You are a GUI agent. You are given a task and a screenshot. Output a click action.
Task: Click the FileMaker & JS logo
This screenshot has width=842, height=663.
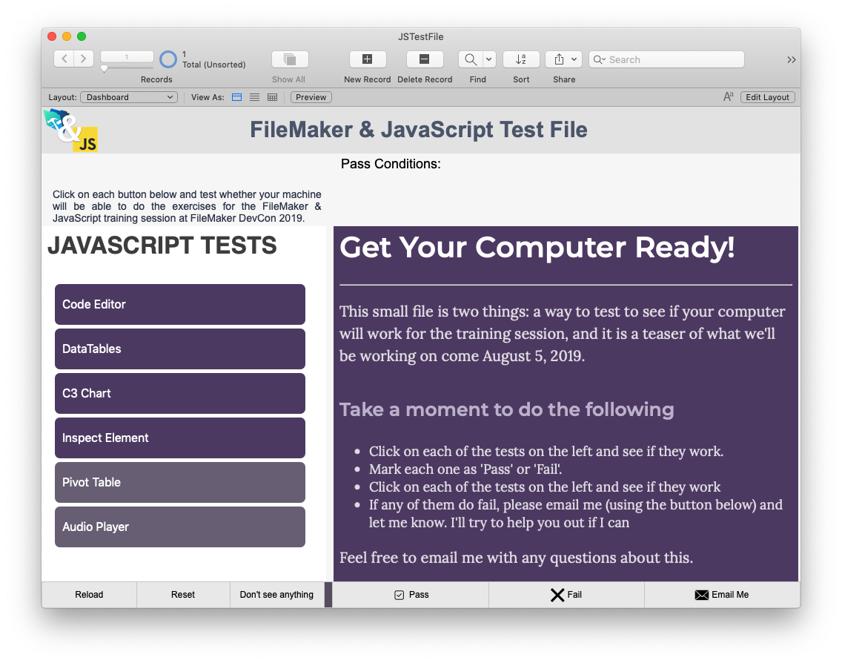[x=71, y=130]
